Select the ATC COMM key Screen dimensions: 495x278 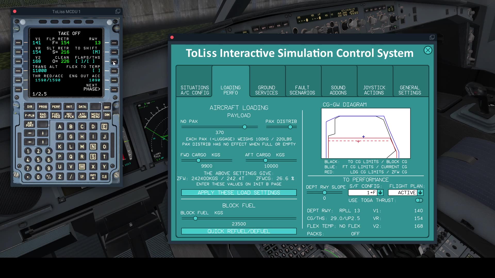[82, 115]
